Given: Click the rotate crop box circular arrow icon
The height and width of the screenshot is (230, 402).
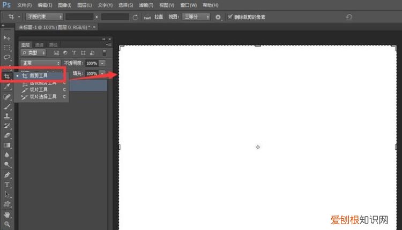Looking at the screenshot, I should 136,17.
